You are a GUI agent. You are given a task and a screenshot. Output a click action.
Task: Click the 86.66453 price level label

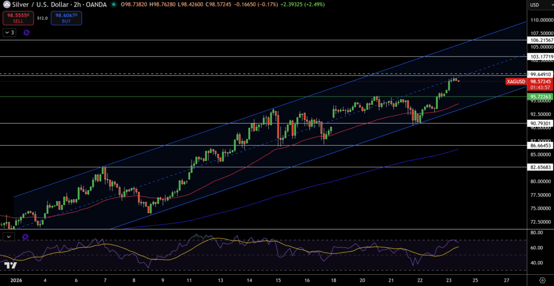coord(540,146)
